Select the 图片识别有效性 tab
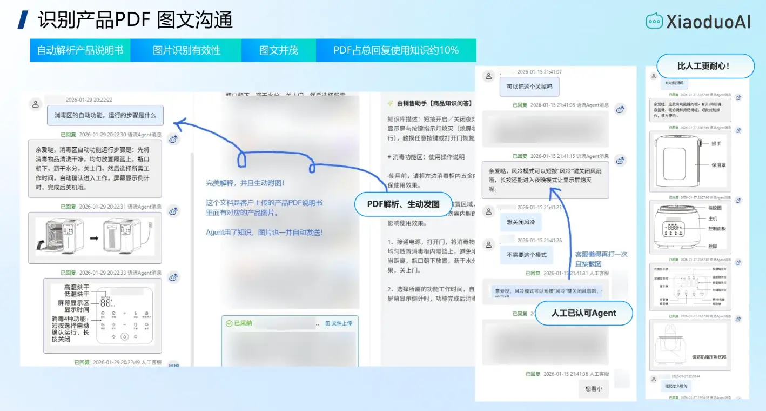Screen dimensions: 766x411 click(187, 50)
